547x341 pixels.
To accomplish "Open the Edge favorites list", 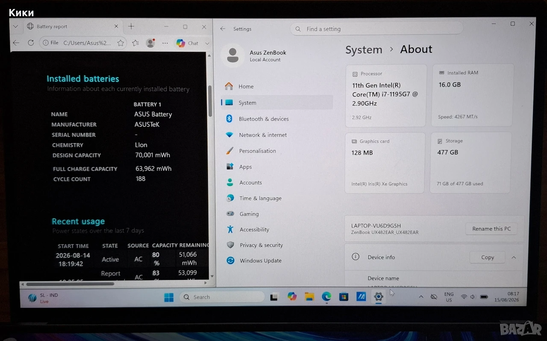I will (135, 43).
